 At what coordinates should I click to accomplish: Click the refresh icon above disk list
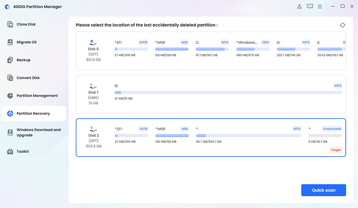(x=342, y=25)
